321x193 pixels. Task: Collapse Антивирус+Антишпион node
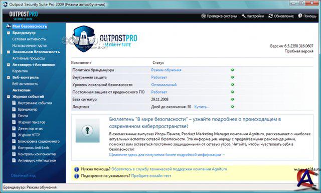click(x=9, y=65)
